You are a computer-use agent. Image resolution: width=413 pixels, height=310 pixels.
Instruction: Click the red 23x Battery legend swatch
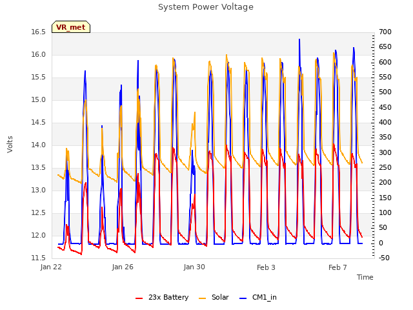139,298
